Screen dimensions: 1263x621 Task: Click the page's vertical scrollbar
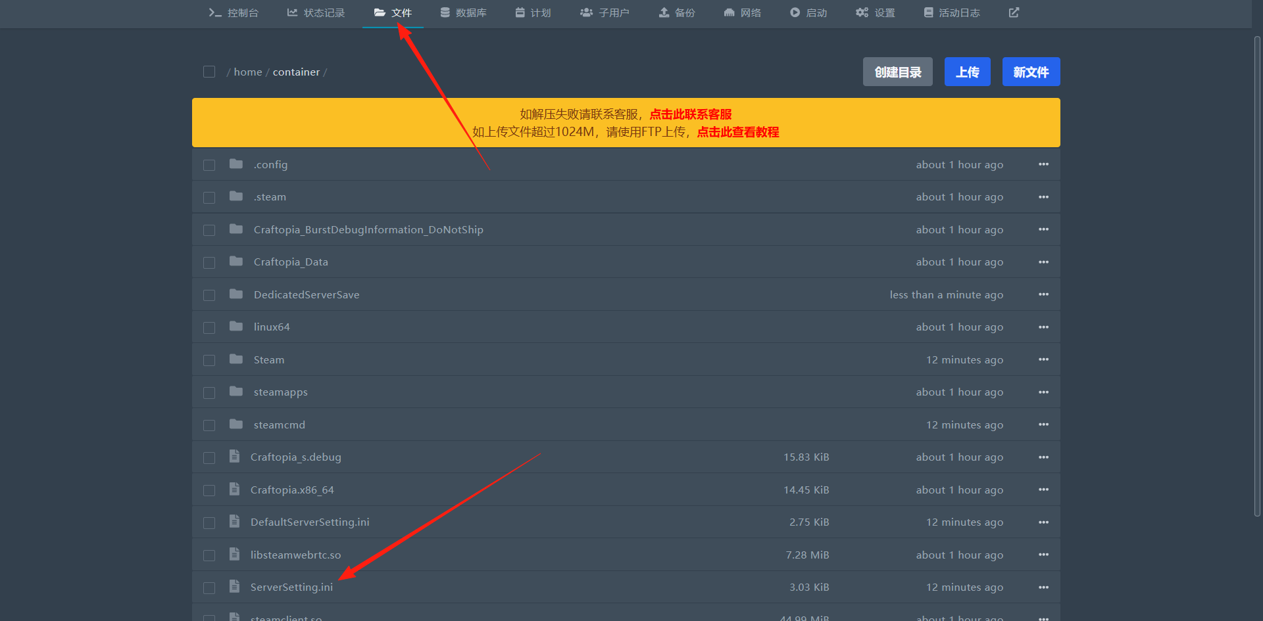click(1257, 276)
